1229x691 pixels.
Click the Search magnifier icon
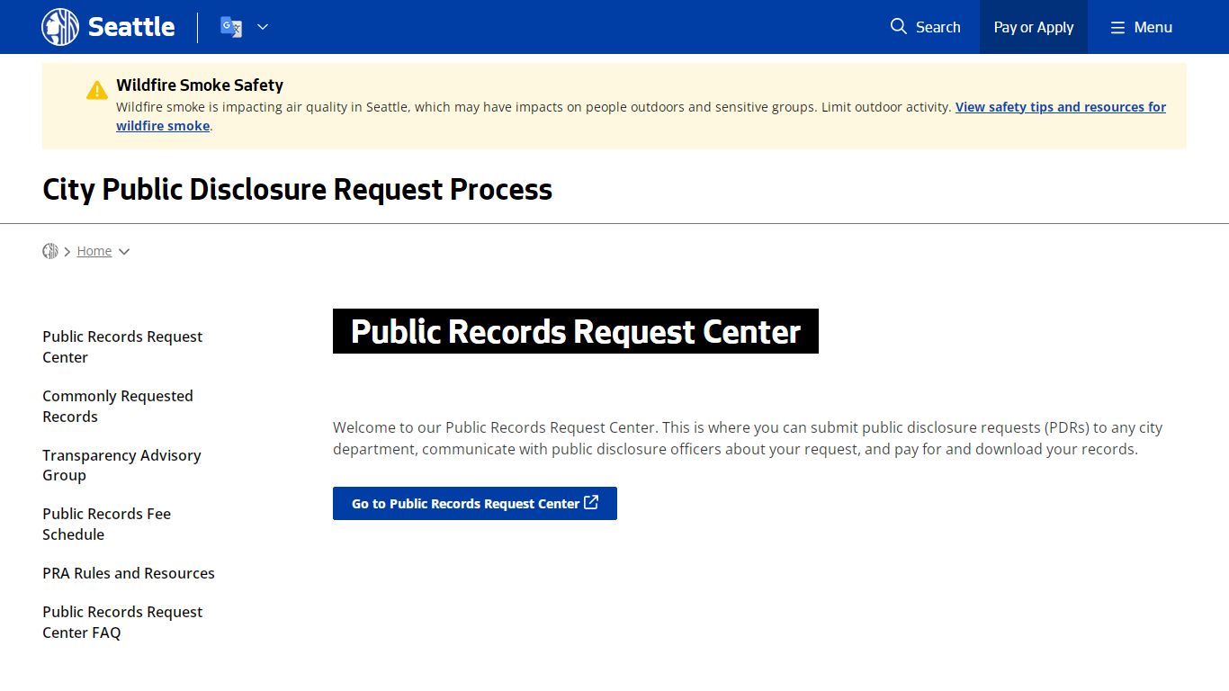pyautogui.click(x=898, y=27)
